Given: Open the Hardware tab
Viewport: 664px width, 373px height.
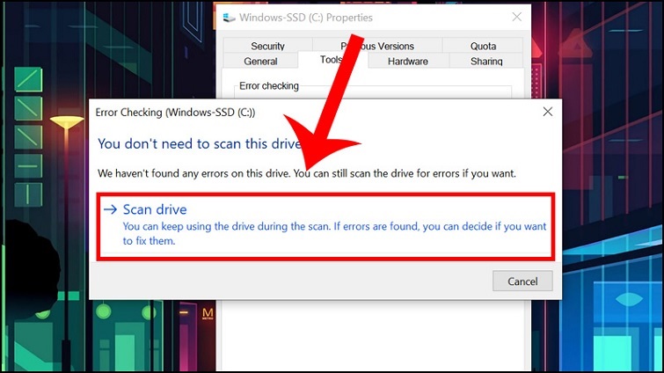Looking at the screenshot, I should [x=408, y=62].
